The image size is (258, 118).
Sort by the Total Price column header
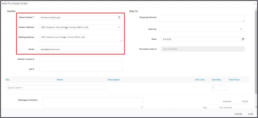[x=234, y=80]
